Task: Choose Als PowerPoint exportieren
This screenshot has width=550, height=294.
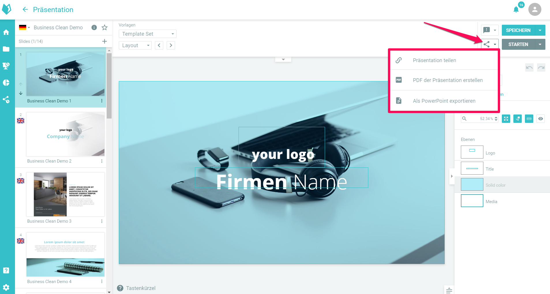Action: click(444, 101)
